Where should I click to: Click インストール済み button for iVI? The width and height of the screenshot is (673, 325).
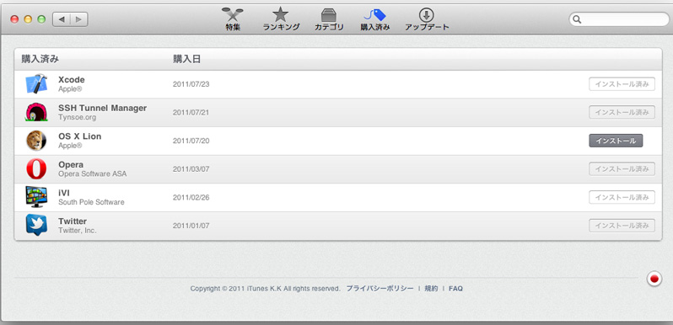622,197
